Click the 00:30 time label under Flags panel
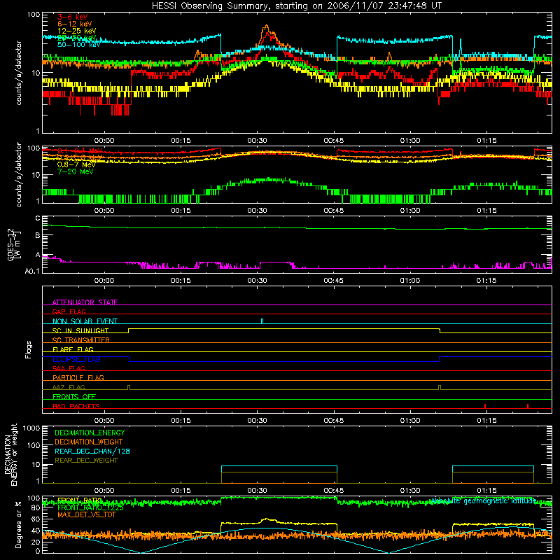 click(x=257, y=421)
